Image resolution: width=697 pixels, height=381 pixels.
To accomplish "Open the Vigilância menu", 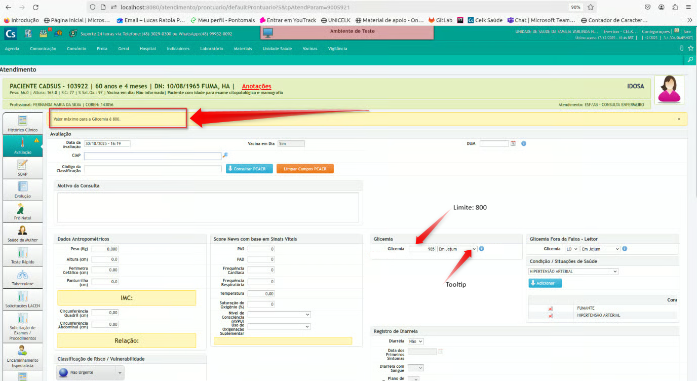I will [337, 49].
